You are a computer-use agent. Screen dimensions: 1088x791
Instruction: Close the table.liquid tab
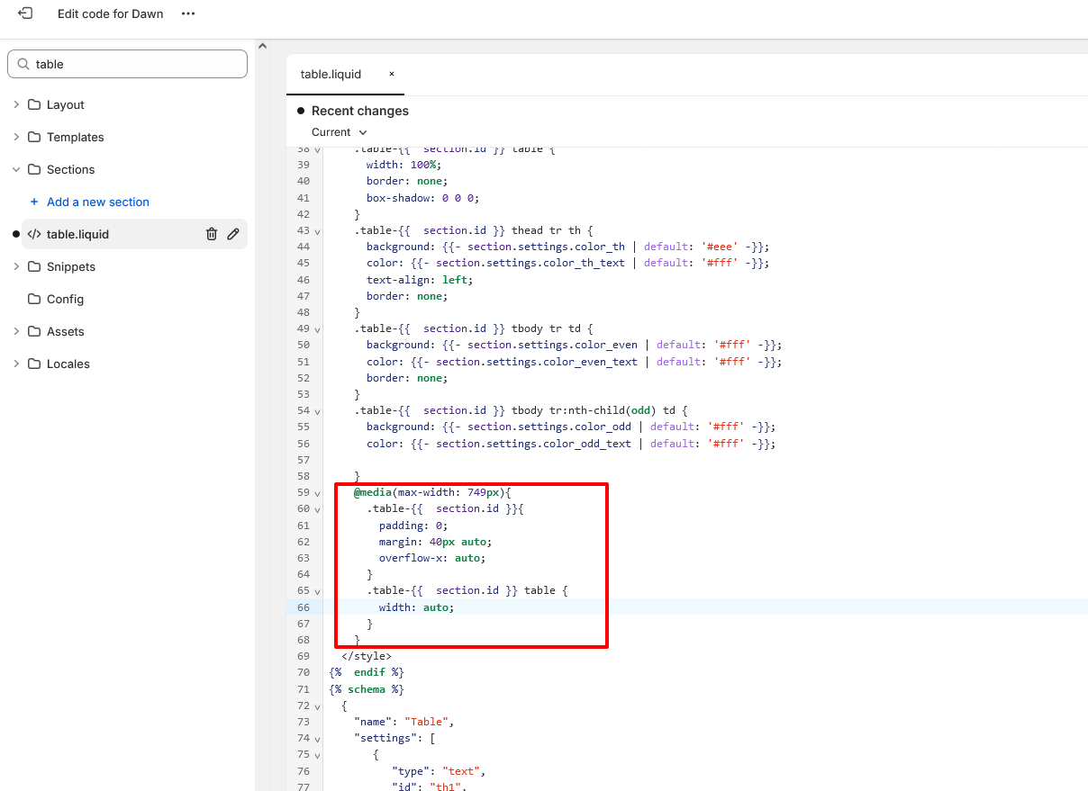[392, 74]
